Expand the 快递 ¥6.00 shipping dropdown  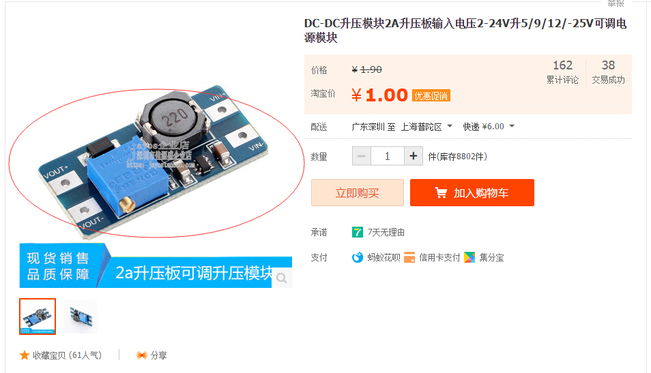click(x=489, y=127)
